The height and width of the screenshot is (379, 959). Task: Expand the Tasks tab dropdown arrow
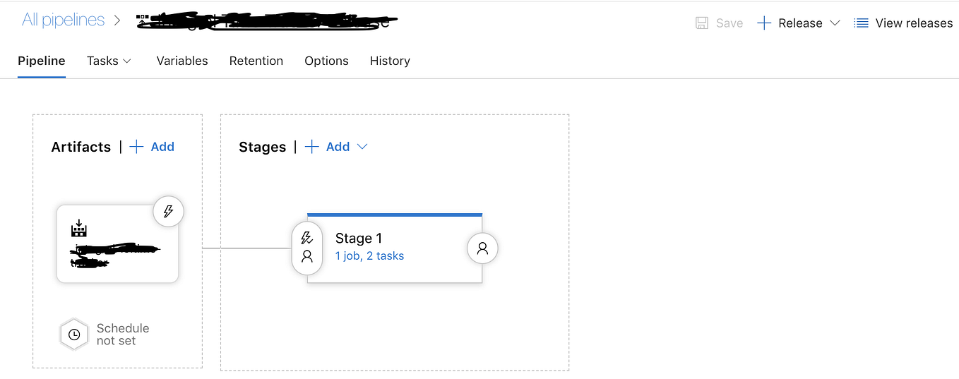(127, 61)
